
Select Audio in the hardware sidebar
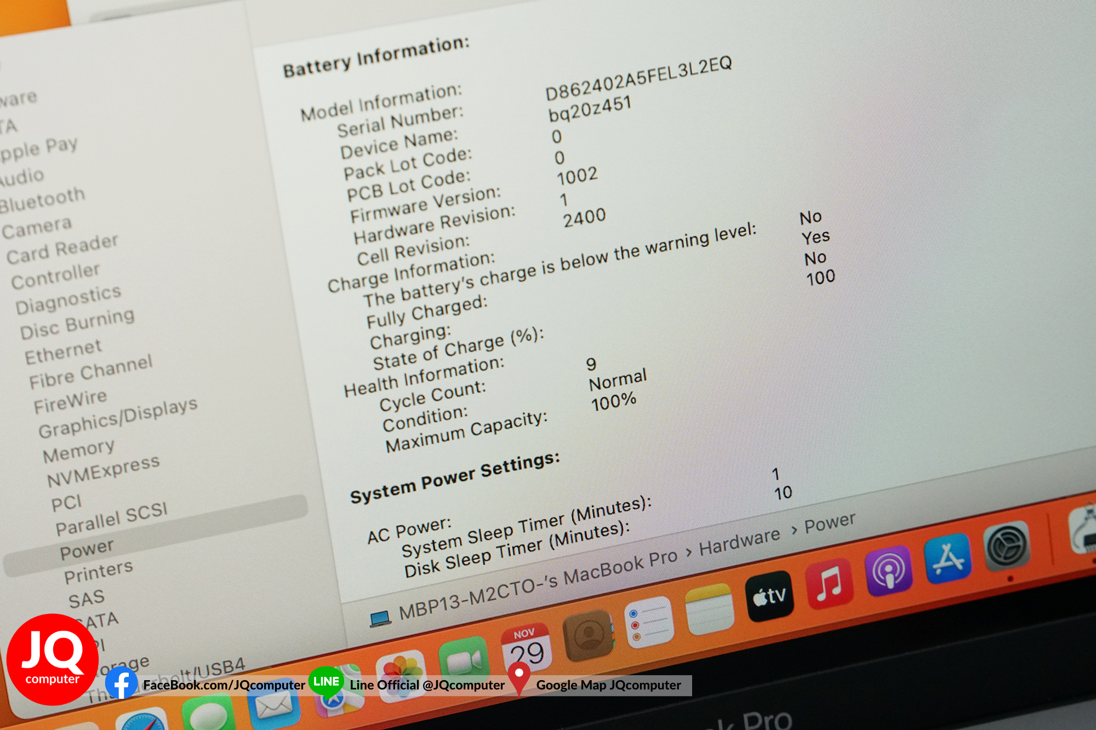21,177
